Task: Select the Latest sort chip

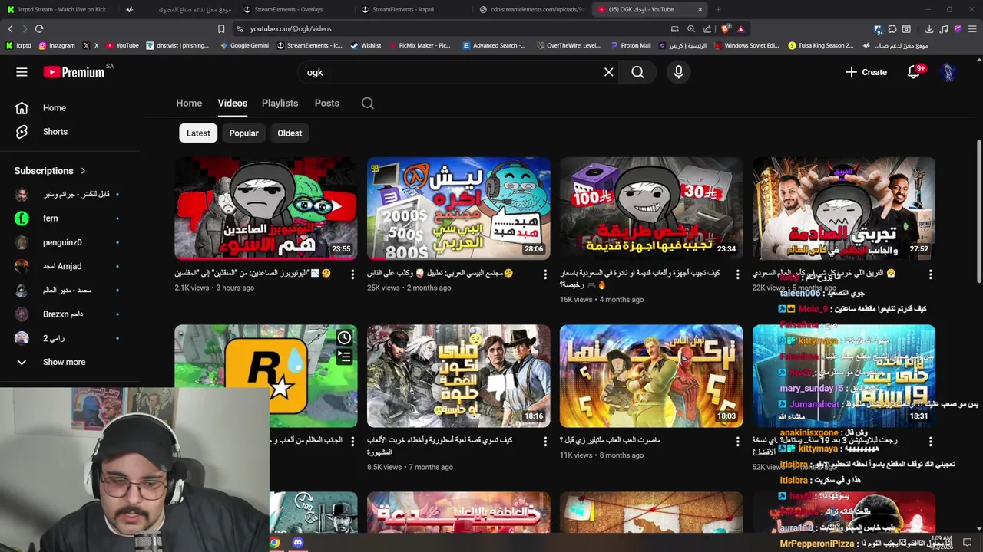Action: point(198,133)
